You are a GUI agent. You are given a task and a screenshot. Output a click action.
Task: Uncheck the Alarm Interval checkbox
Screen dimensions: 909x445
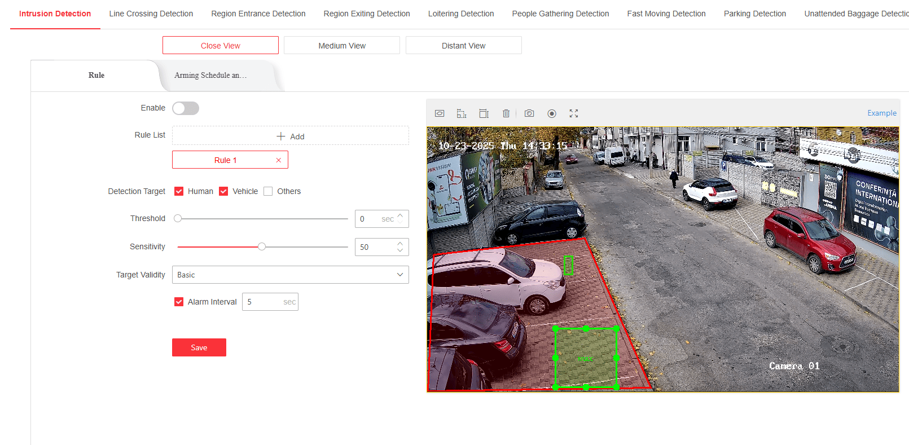(179, 302)
